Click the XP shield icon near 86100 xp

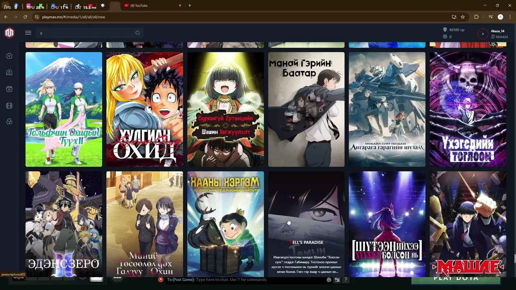(x=445, y=30)
